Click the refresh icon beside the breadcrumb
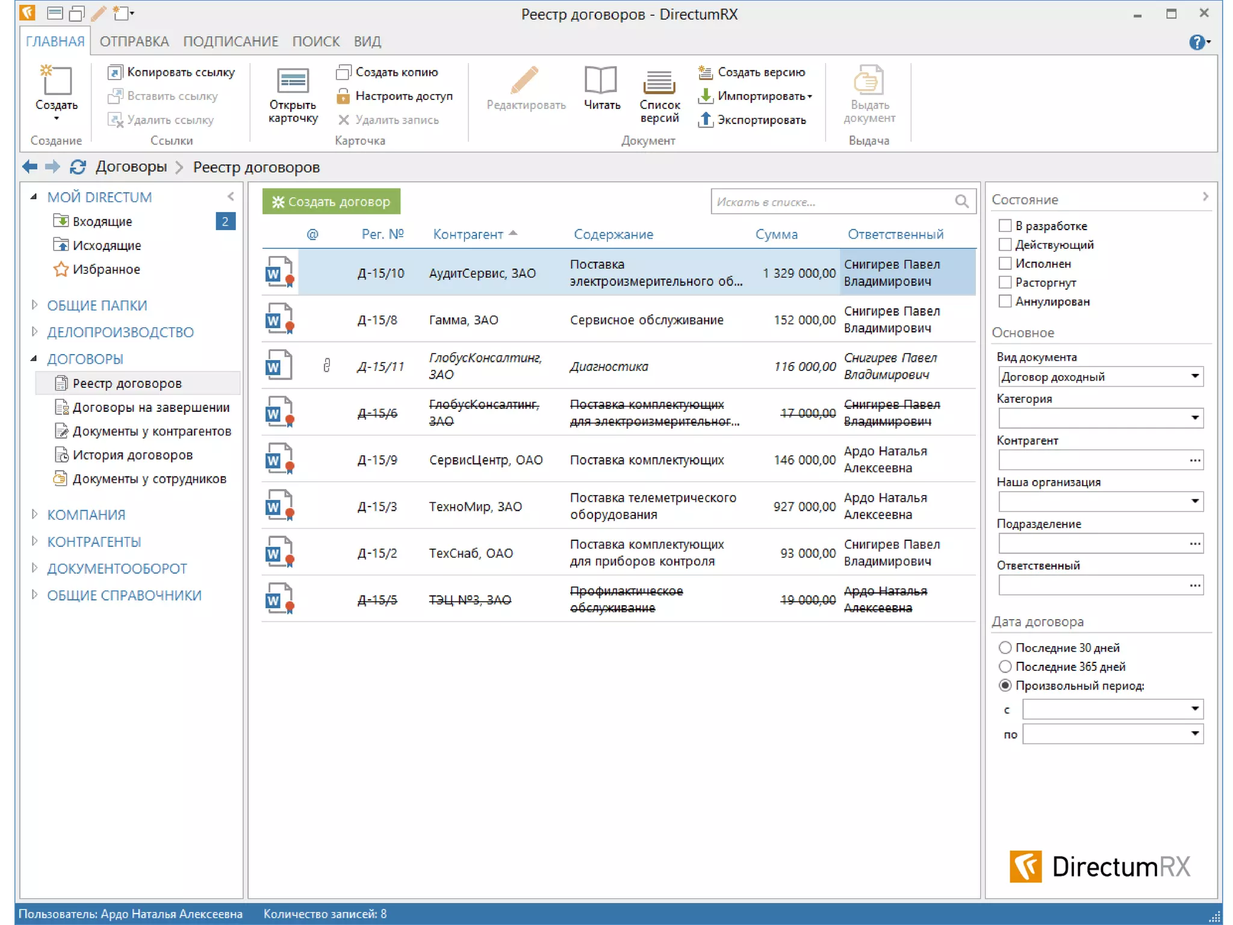The height and width of the screenshot is (925, 1233). [x=78, y=167]
